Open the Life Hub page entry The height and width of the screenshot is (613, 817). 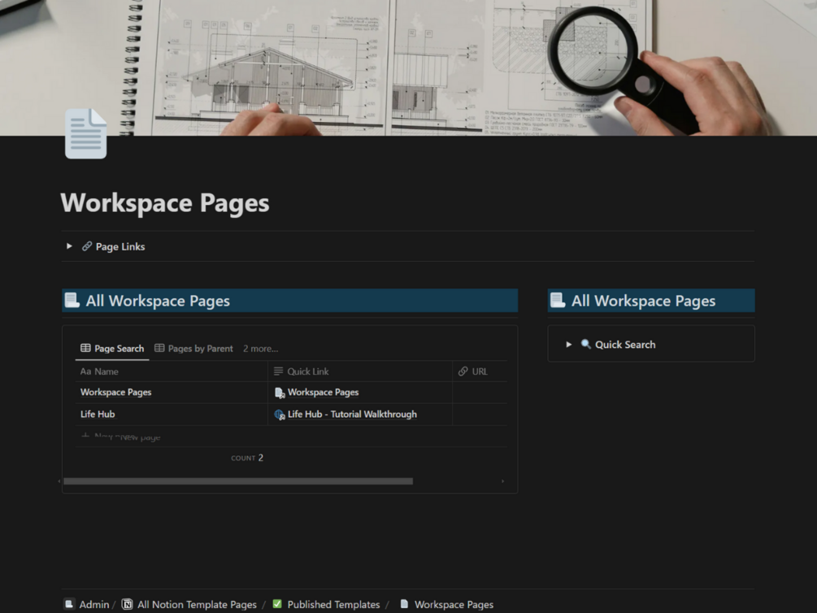(96, 414)
